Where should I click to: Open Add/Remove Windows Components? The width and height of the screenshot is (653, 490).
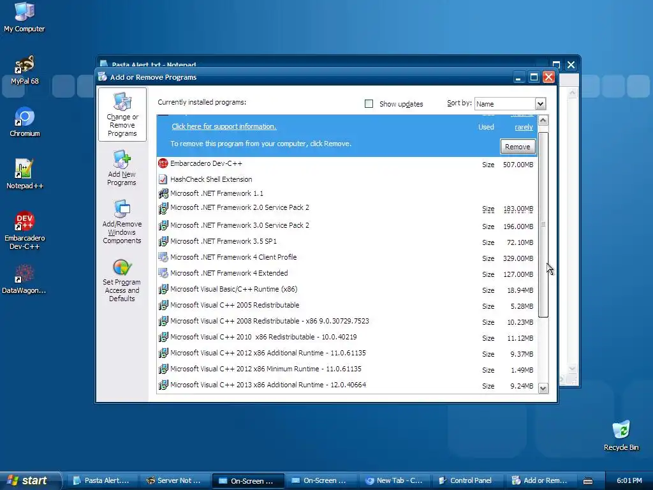click(x=122, y=221)
